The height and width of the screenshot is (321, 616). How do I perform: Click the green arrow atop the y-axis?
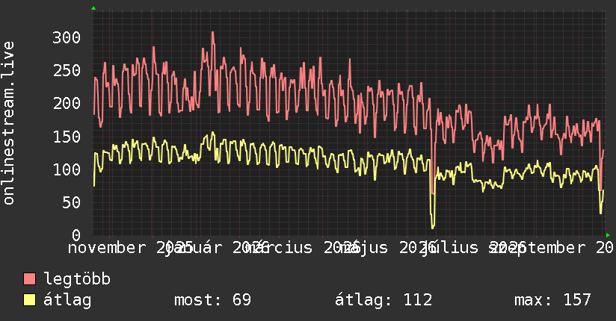pos(93,8)
